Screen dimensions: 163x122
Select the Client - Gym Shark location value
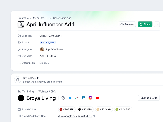[x=50, y=36]
